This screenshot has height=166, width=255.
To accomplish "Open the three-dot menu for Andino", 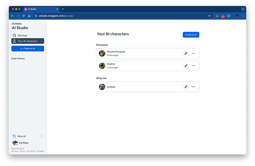I will click(x=193, y=66).
